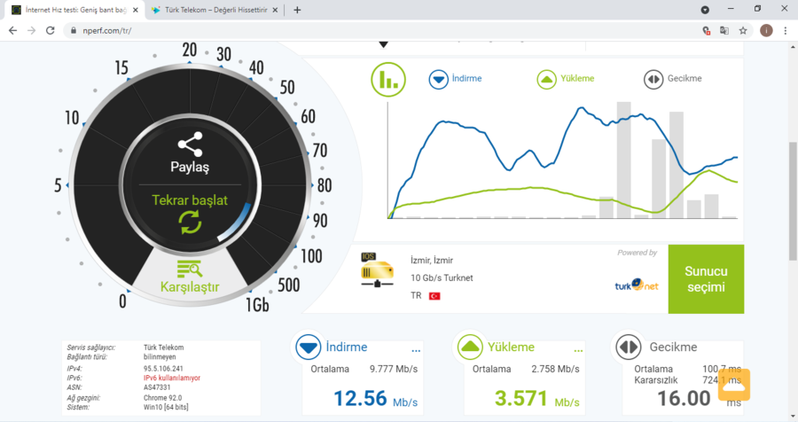
Task: Click the Yükleme upload arrow icon in the results panel
Action: 470,347
